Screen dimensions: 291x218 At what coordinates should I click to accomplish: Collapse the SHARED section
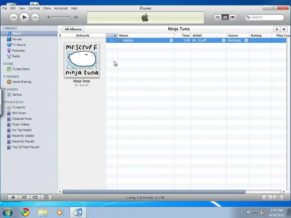[x=4, y=77]
